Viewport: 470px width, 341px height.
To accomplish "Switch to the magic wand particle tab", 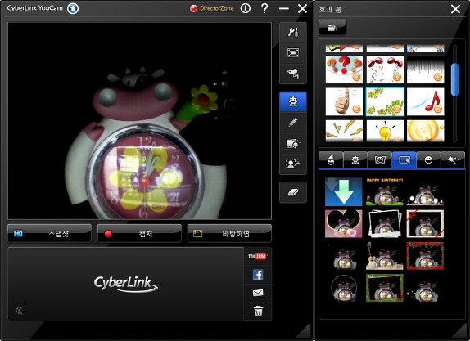I will [x=453, y=160].
